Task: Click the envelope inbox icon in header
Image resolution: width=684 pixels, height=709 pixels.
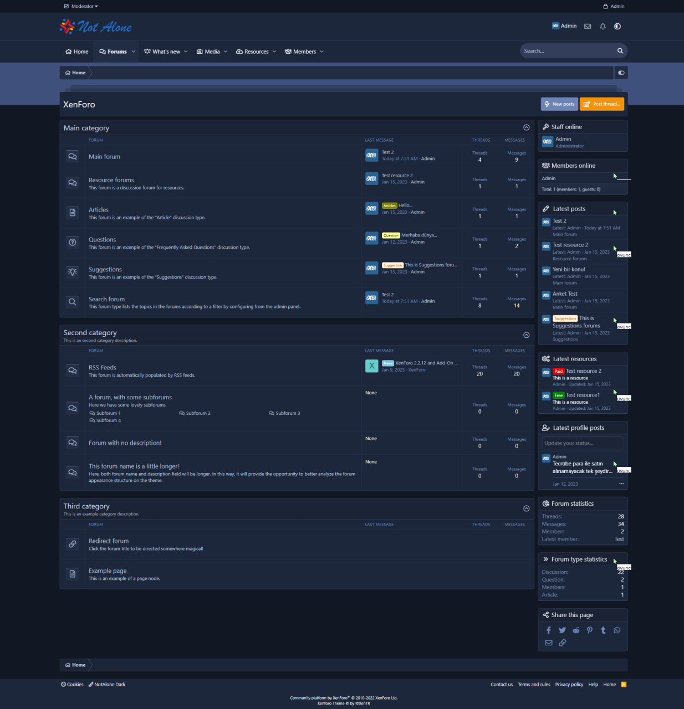Action: pyautogui.click(x=588, y=26)
